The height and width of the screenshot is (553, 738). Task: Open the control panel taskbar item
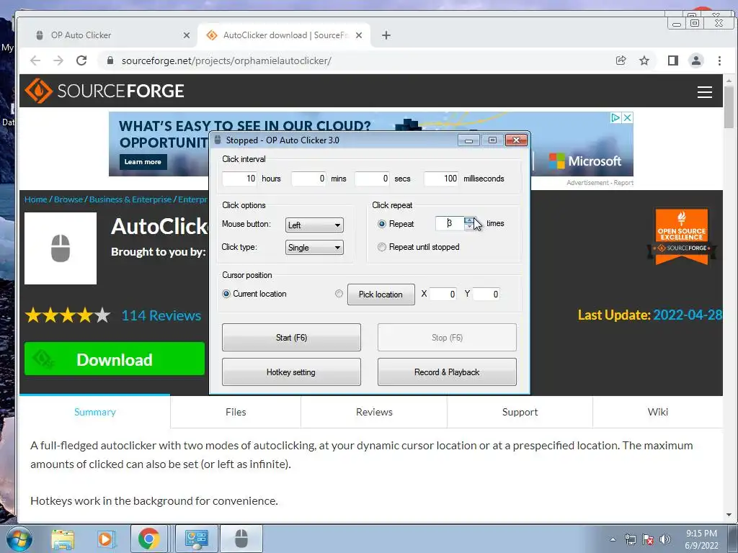(197, 539)
